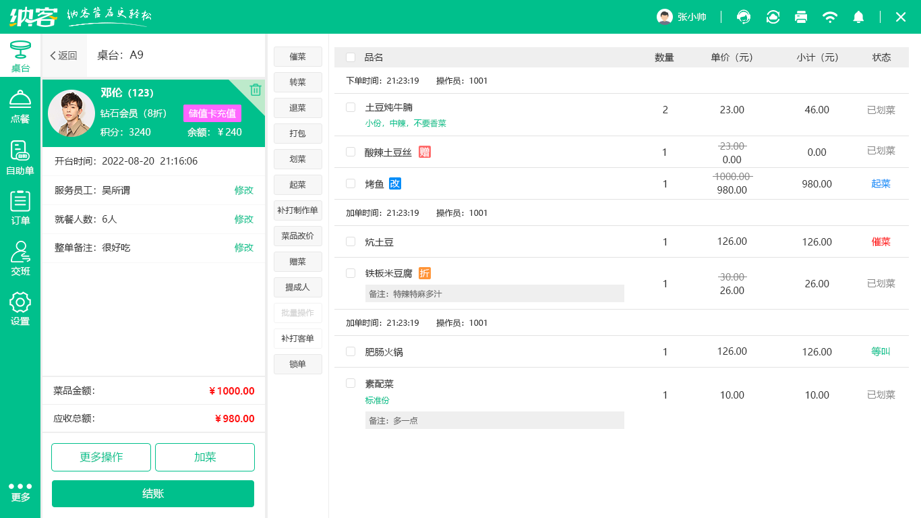Viewport: 921px width, 518px height.
Task: Click the 更多 more icon at bottom left
Action: pos(20,491)
